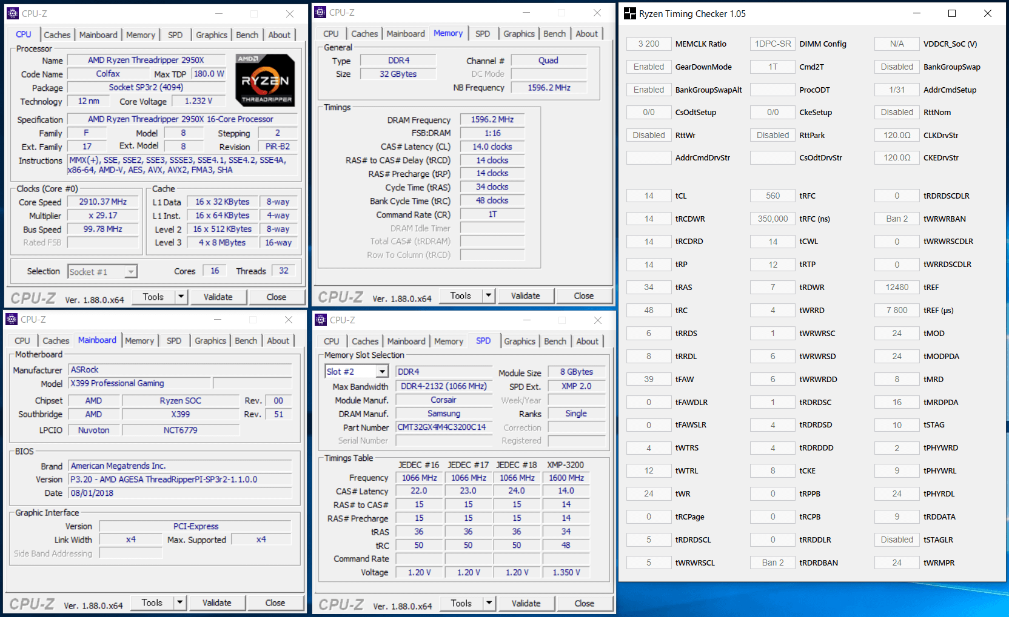The width and height of the screenshot is (1009, 617).
Task: Select Memory tab in the SPD CPU-Z window
Action: point(449,341)
